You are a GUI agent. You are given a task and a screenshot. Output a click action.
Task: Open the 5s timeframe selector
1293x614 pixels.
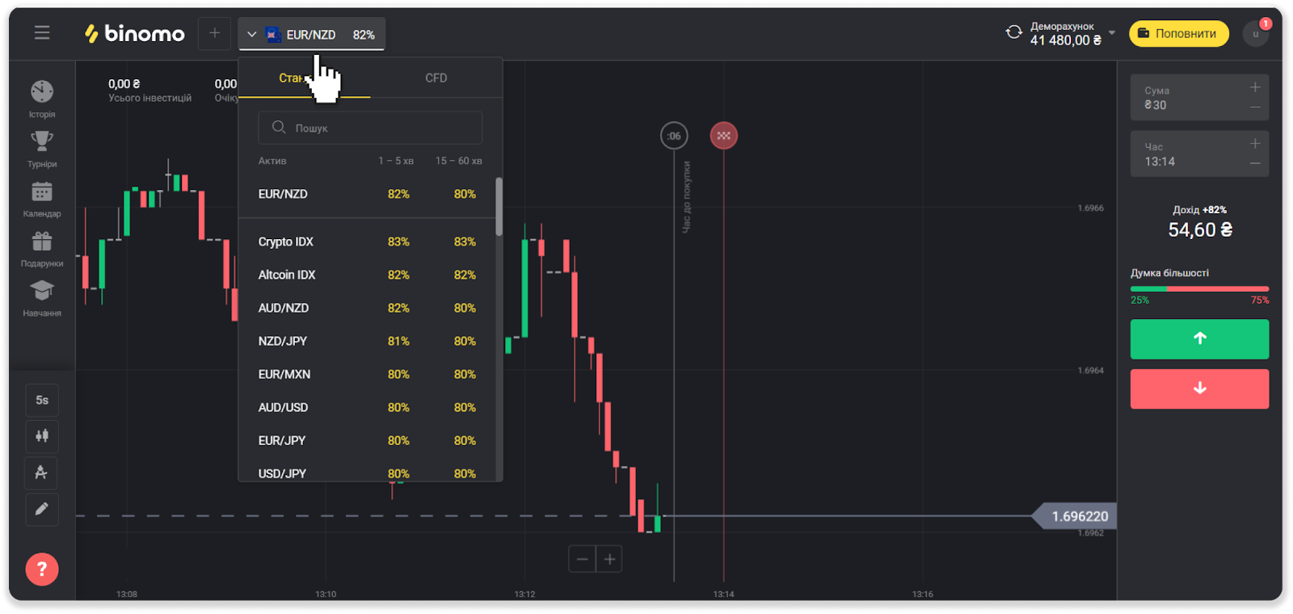tap(42, 400)
